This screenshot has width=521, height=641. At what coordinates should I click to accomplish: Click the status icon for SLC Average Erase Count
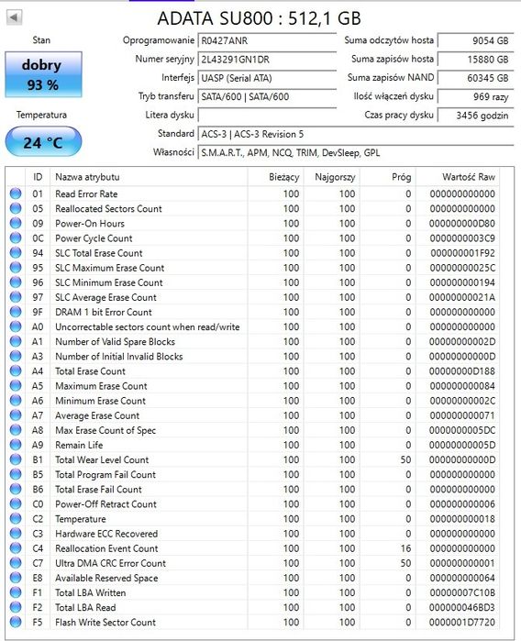point(16,297)
